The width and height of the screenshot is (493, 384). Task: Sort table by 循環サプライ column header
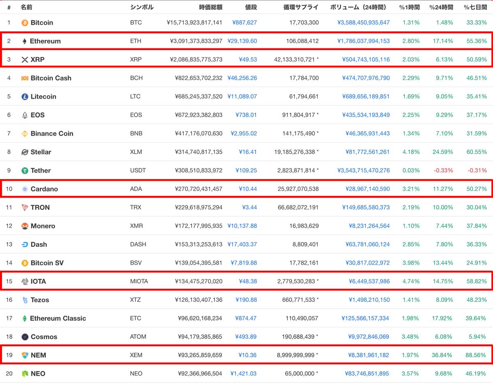click(301, 7)
